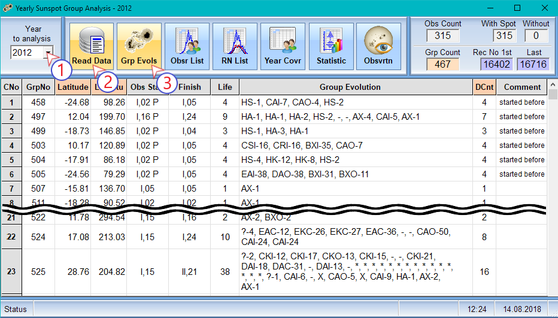This screenshot has height=318, width=558.
Task: Click evolution text HS-1, HA-3, HA-1
Action: [275, 131]
